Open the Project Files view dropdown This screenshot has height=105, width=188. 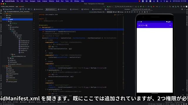coord(8,9)
